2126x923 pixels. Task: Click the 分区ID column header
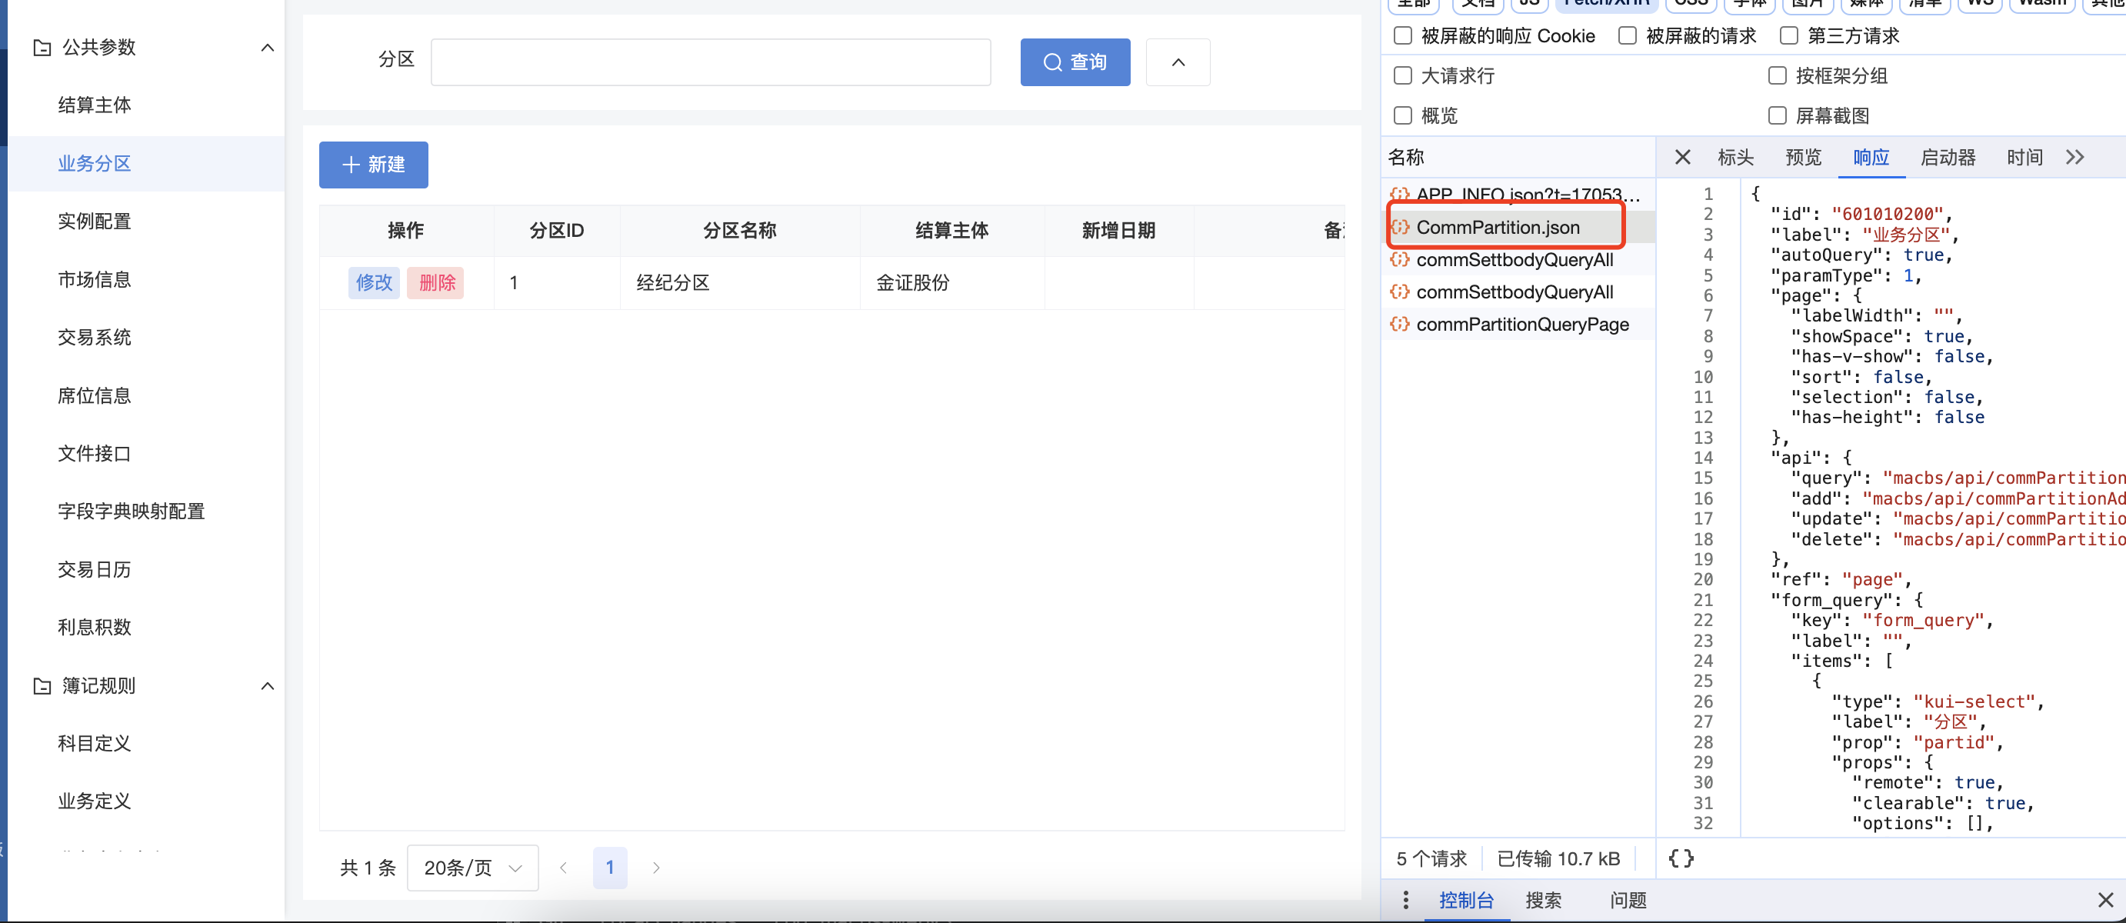[556, 230]
